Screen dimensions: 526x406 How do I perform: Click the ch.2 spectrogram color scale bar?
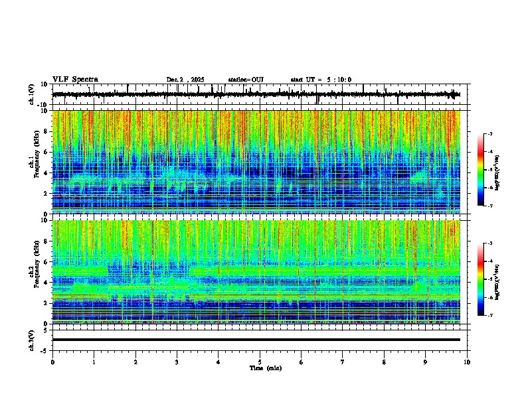click(481, 279)
